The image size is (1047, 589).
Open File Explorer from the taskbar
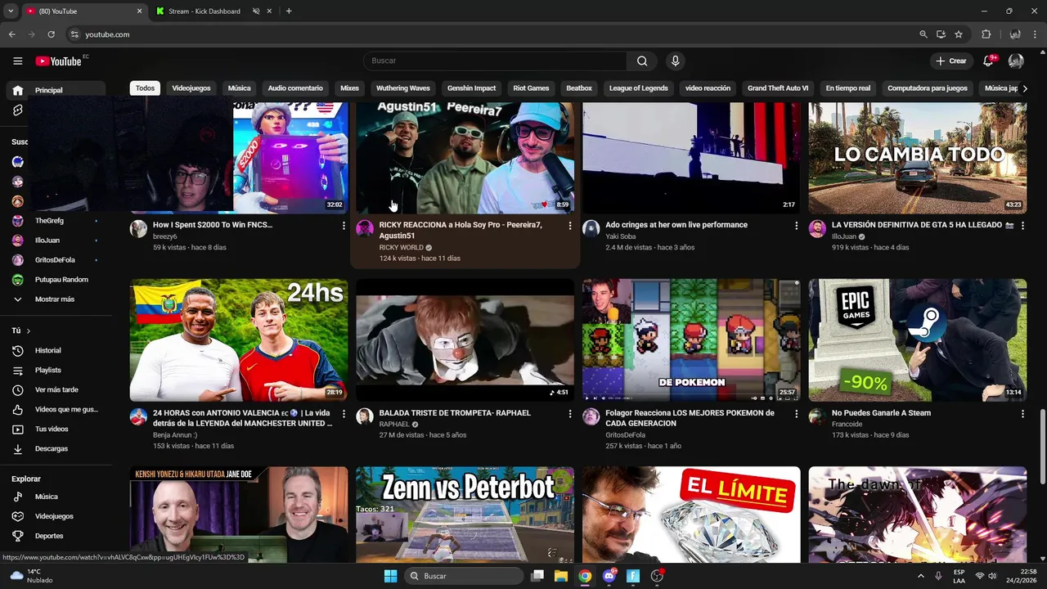click(560, 576)
